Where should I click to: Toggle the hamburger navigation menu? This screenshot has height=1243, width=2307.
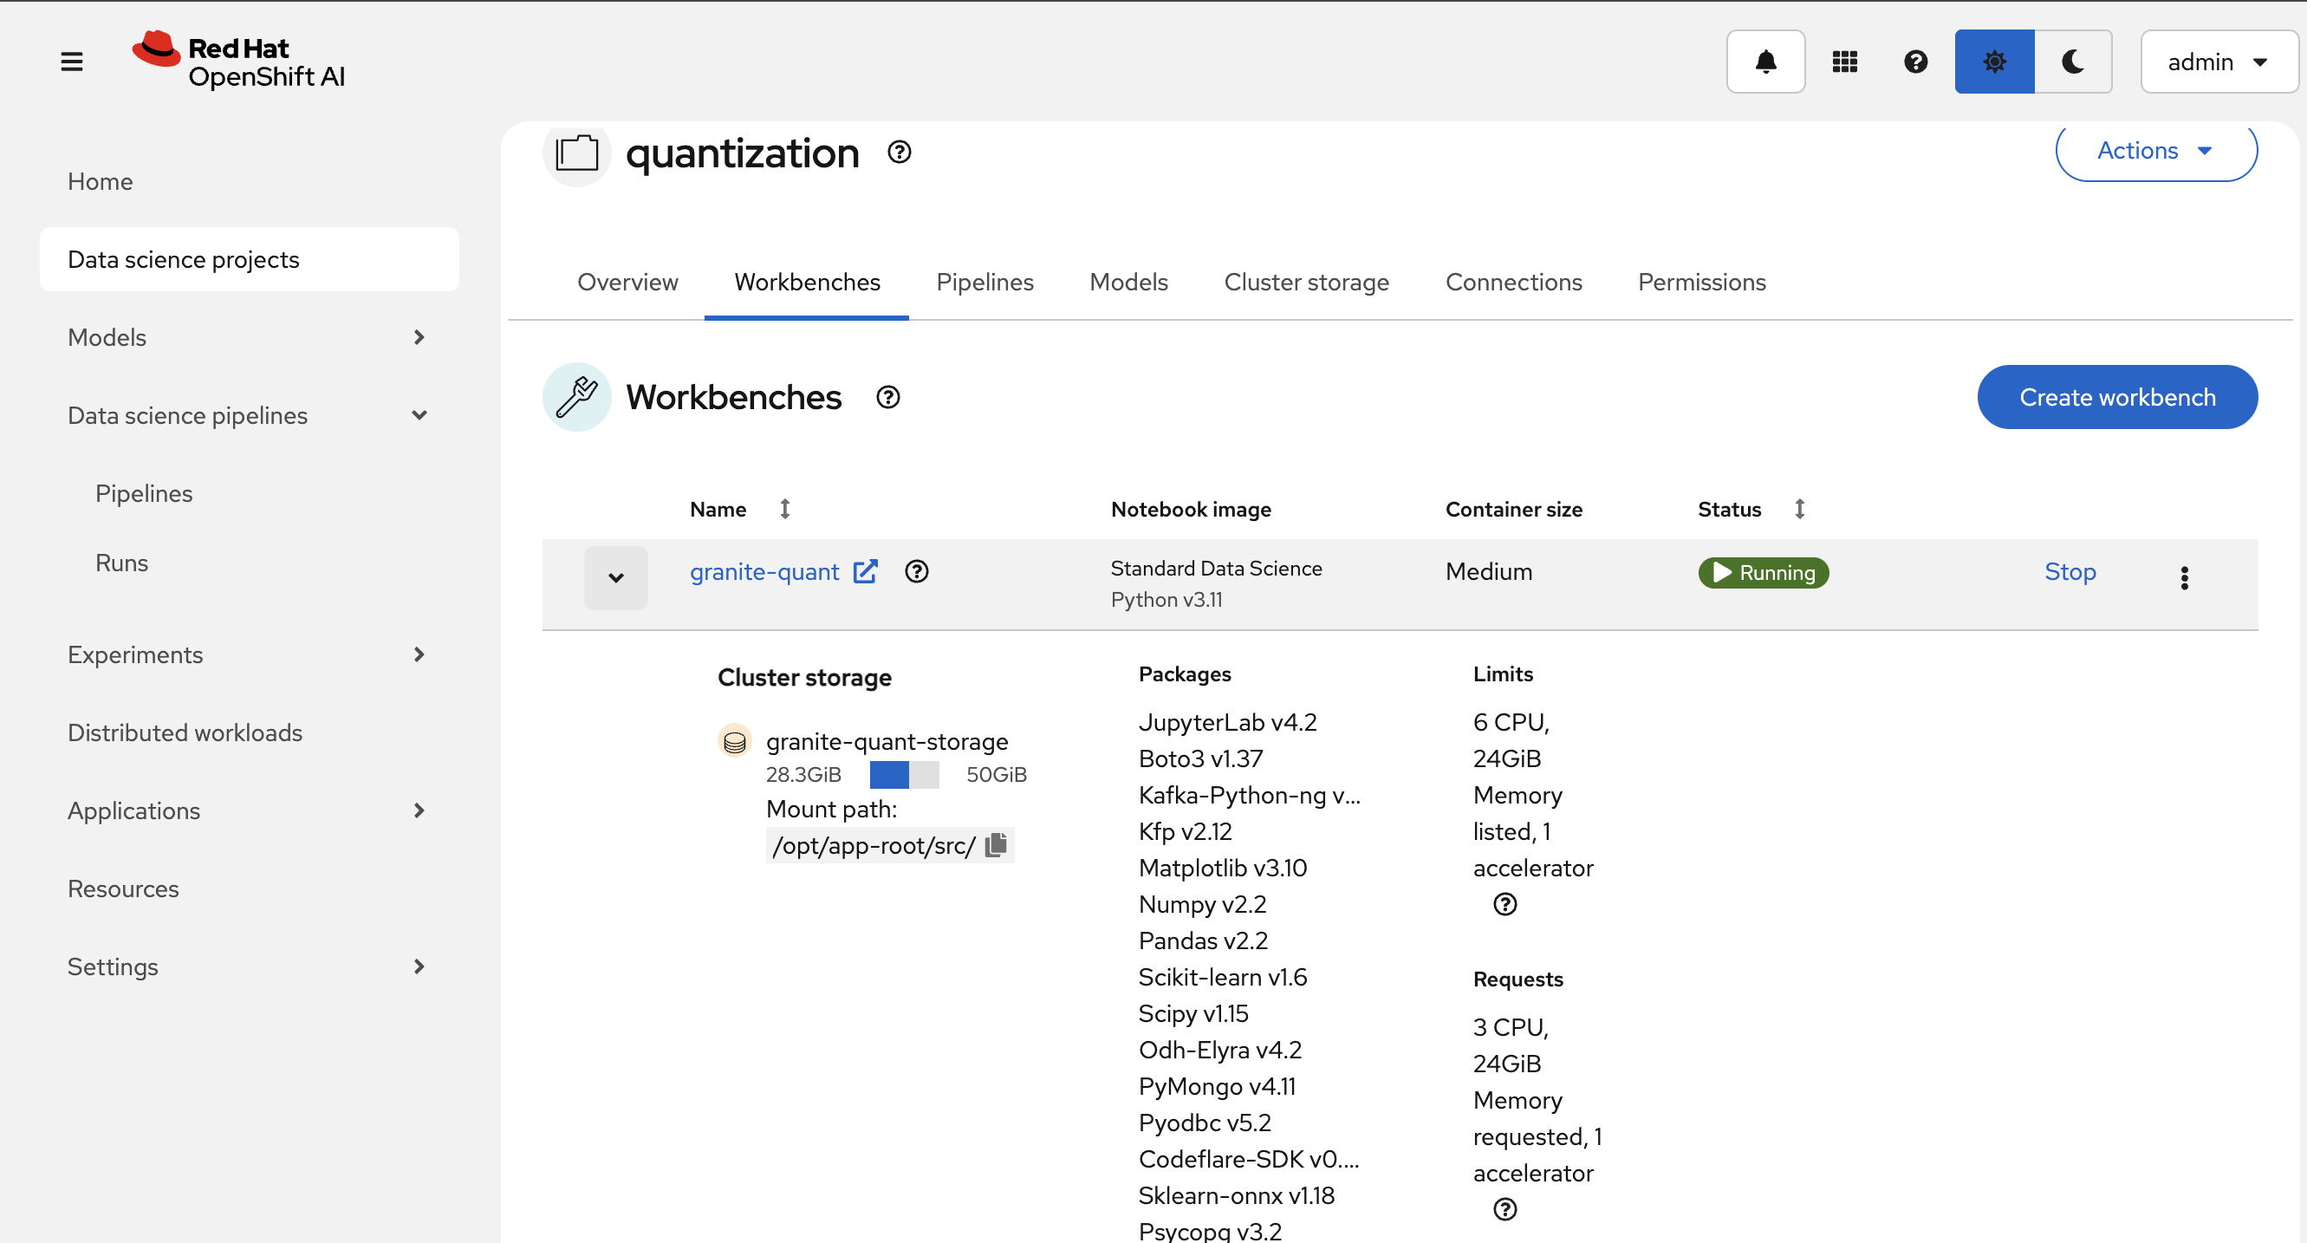pos(72,62)
